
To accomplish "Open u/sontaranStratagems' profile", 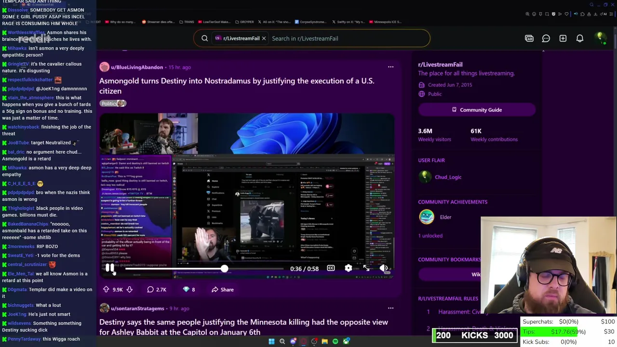I will click(x=138, y=308).
